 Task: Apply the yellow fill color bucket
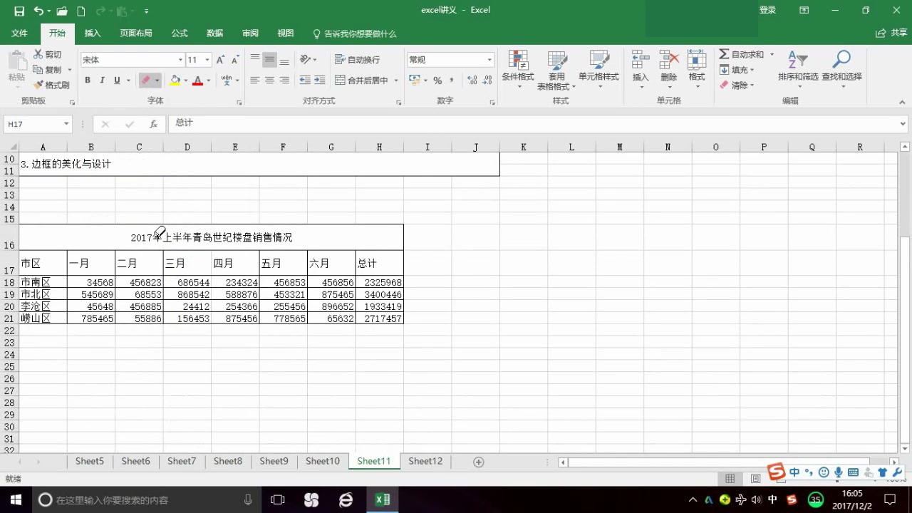click(175, 81)
